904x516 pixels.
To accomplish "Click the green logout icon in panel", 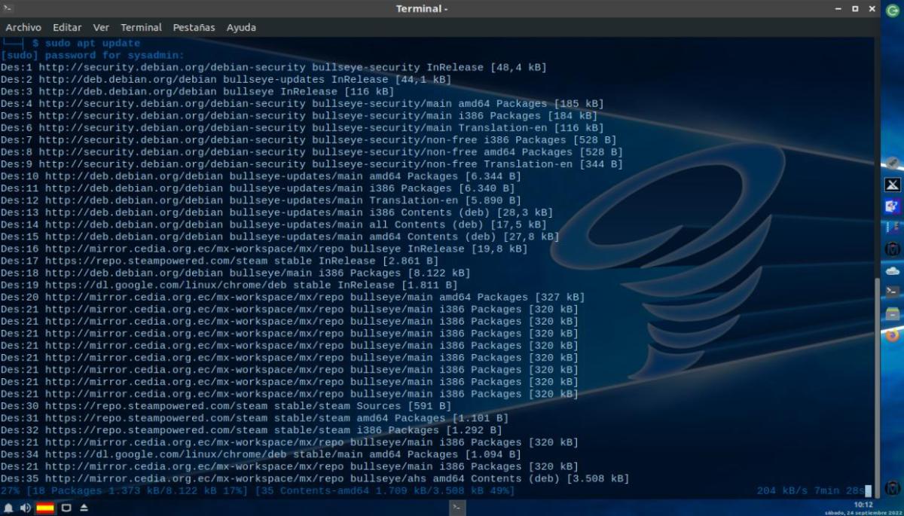I will (893, 10).
